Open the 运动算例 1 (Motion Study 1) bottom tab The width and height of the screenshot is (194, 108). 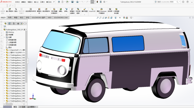tap(32, 107)
